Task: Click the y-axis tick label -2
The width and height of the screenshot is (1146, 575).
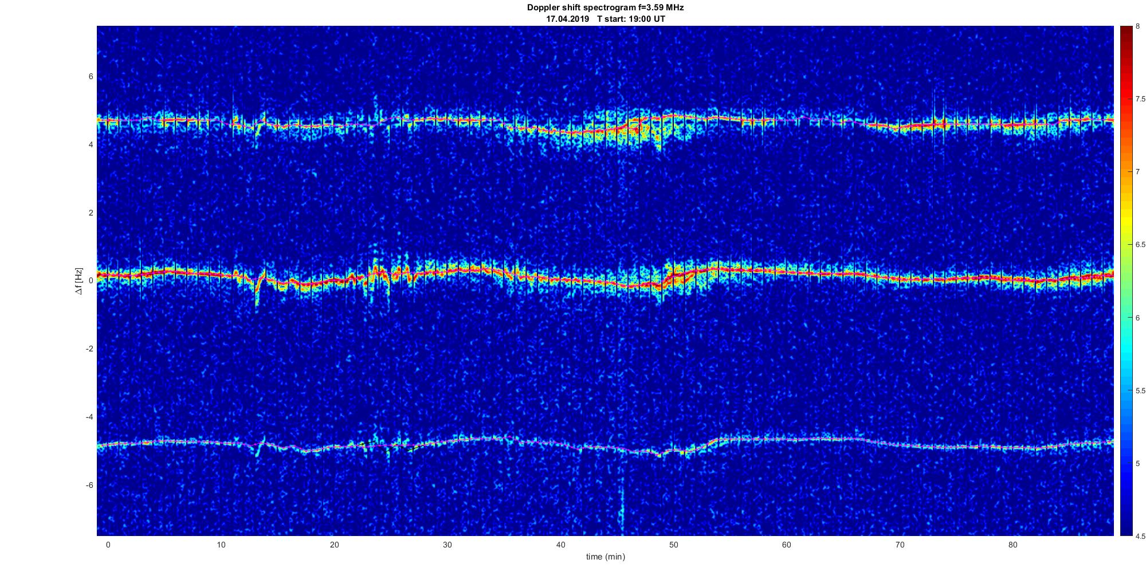Action: 89,349
